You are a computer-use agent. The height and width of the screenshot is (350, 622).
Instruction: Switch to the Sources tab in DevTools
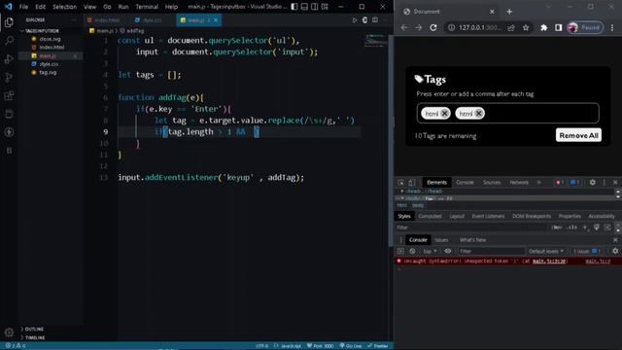coord(492,182)
